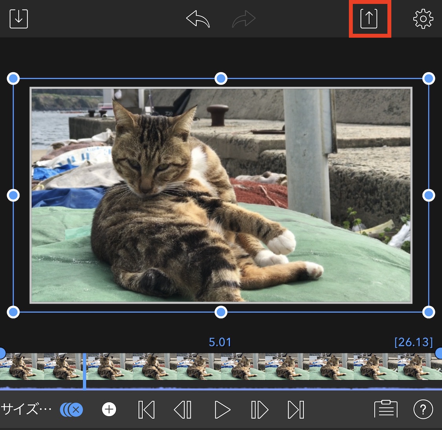Select the bottom-right resize handle
442x430 pixels.
click(x=429, y=312)
